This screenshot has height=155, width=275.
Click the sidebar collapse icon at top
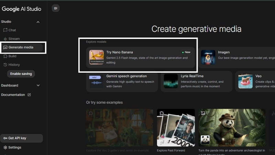click(56, 8)
